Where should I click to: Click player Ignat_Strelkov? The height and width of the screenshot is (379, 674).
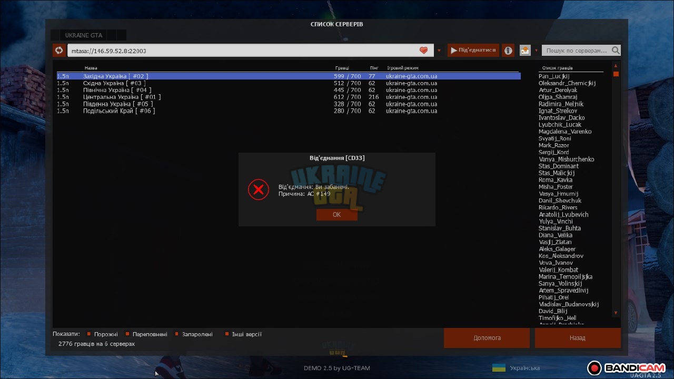558,111
